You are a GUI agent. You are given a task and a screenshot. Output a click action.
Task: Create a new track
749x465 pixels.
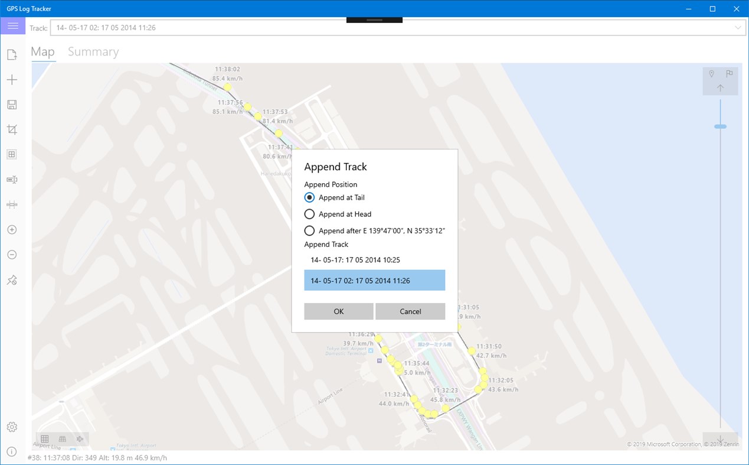tap(12, 79)
